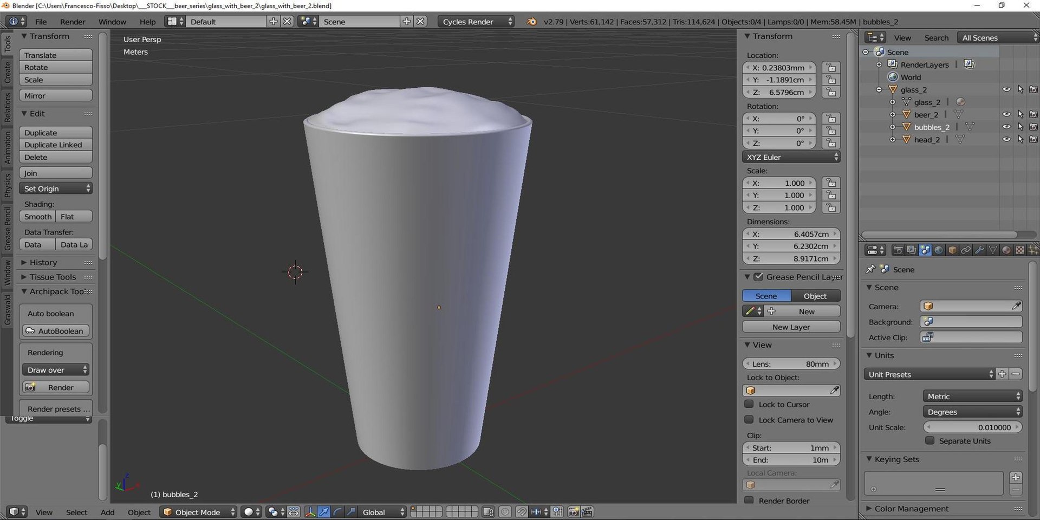
Task: Click the OpenGL render camera icon
Action: (x=574, y=512)
